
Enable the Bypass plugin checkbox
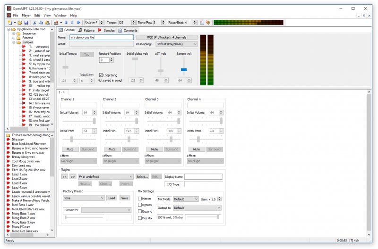(x=140, y=205)
